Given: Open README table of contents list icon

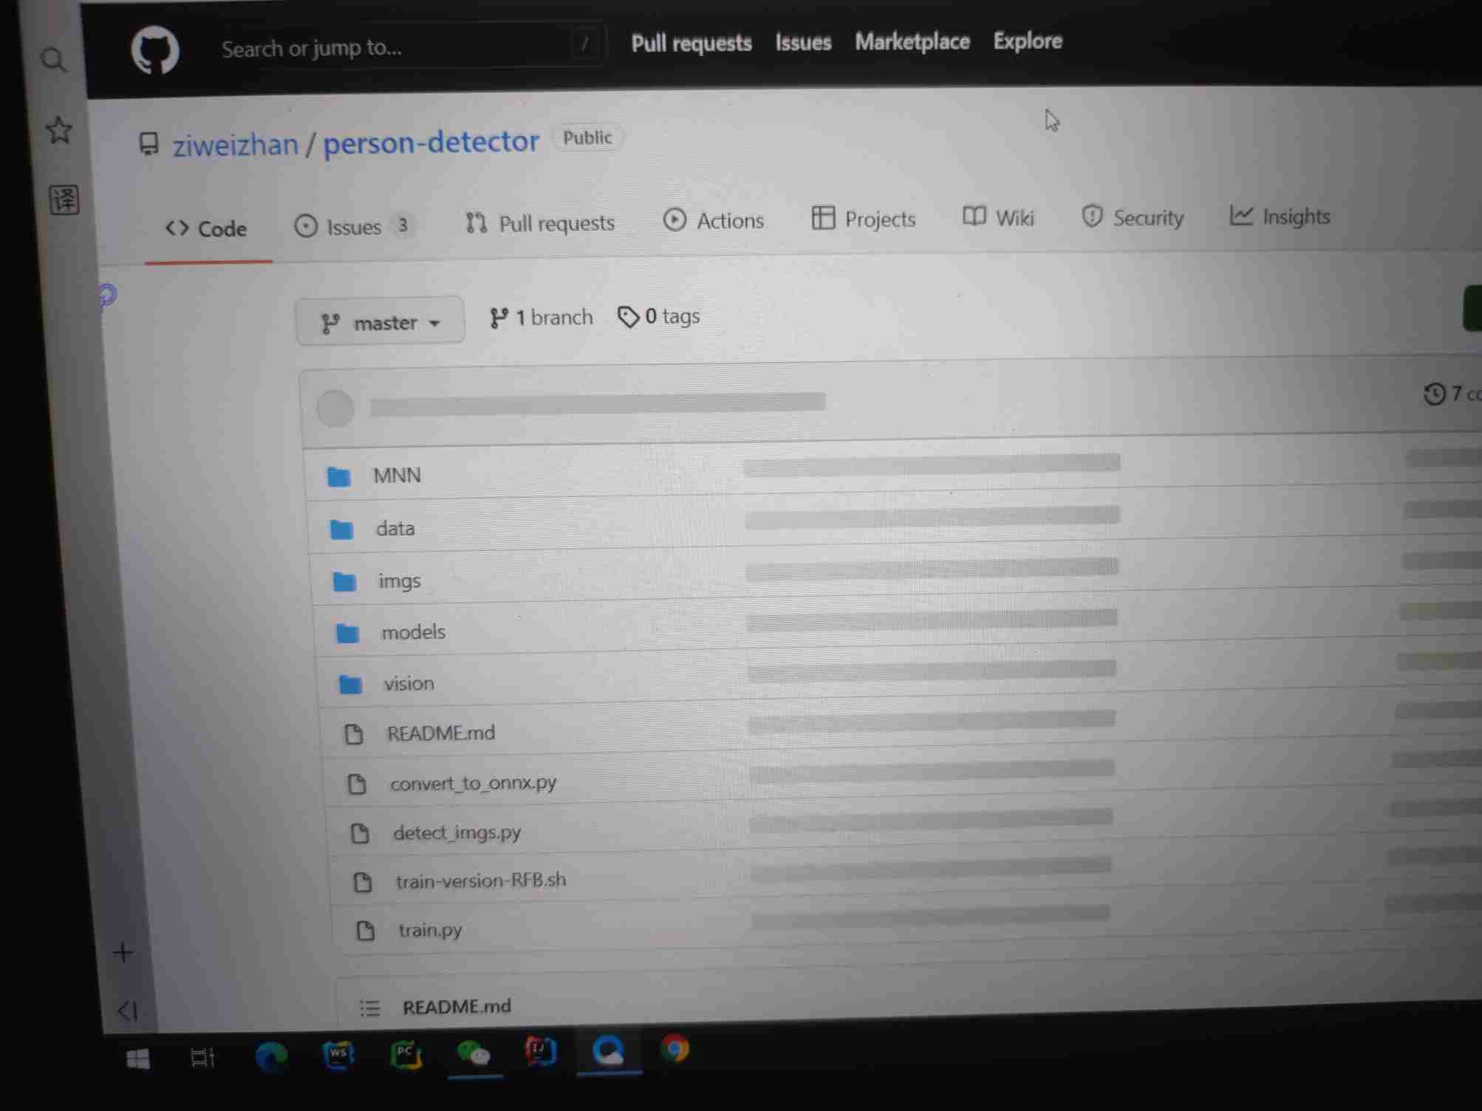Looking at the screenshot, I should coord(369,1008).
